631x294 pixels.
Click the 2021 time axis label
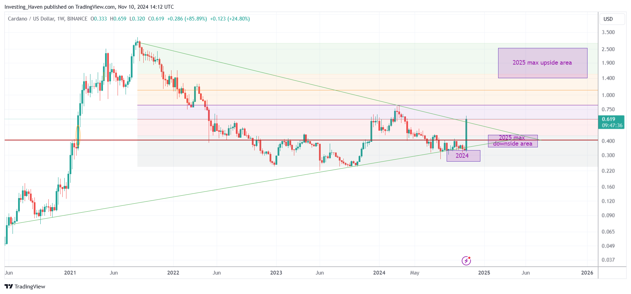tap(70, 273)
